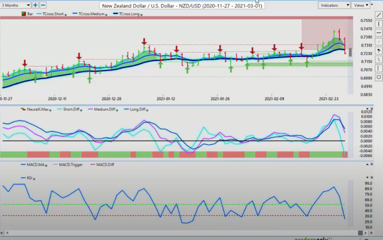Open the Indicators dropdown
Screen dimensions: 383x240
pyautogui.click(x=334, y=5)
